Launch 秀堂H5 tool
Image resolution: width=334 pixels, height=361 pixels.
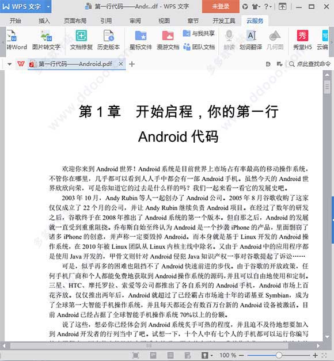pyautogui.click(x=302, y=40)
